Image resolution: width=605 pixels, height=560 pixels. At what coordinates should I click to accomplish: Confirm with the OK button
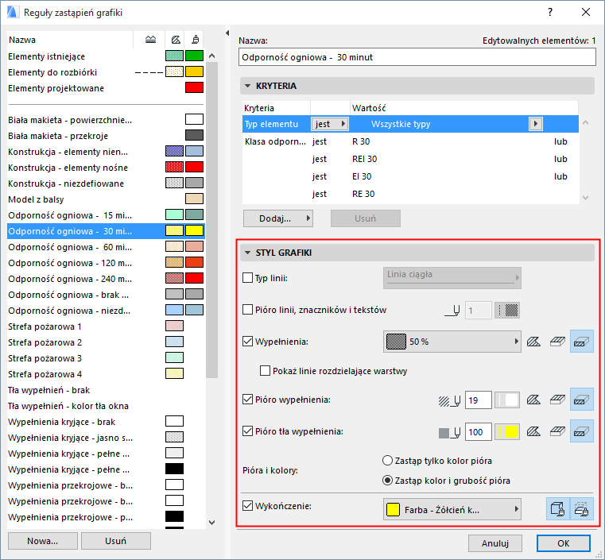564,543
